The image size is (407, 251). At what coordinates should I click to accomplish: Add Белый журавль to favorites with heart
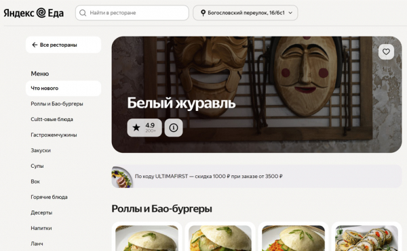(x=386, y=51)
